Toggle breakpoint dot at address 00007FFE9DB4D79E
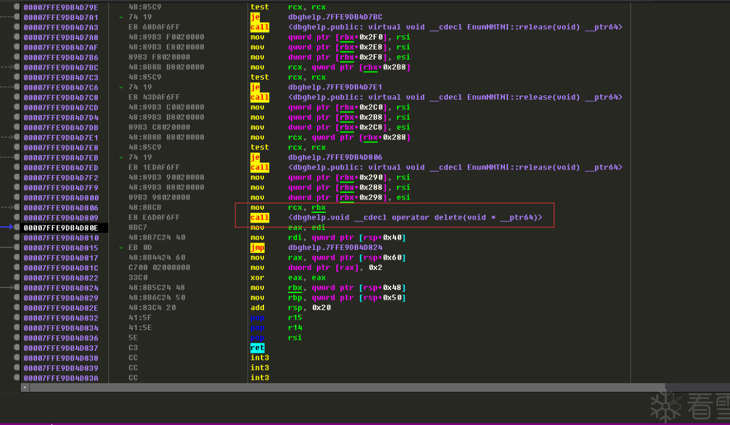The image size is (730, 425). click(16, 7)
